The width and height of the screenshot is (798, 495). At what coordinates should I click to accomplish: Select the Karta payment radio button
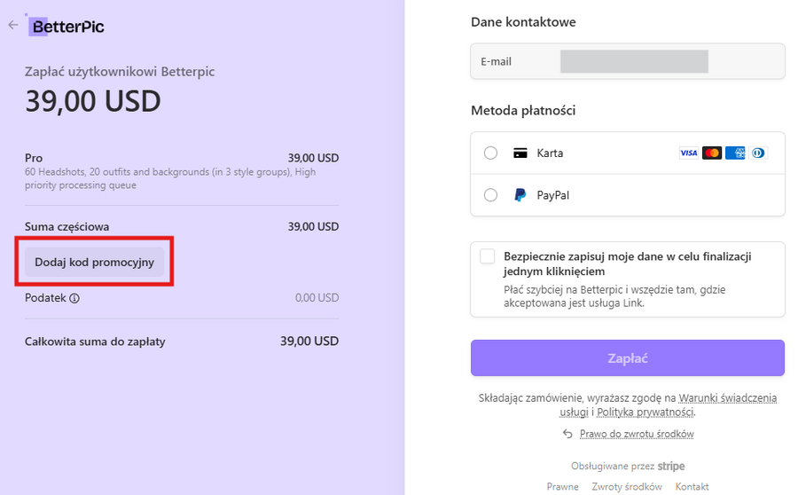[x=490, y=153]
